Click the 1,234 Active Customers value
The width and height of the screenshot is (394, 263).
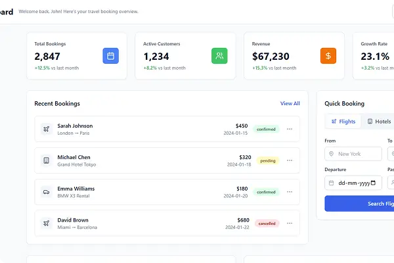click(156, 57)
